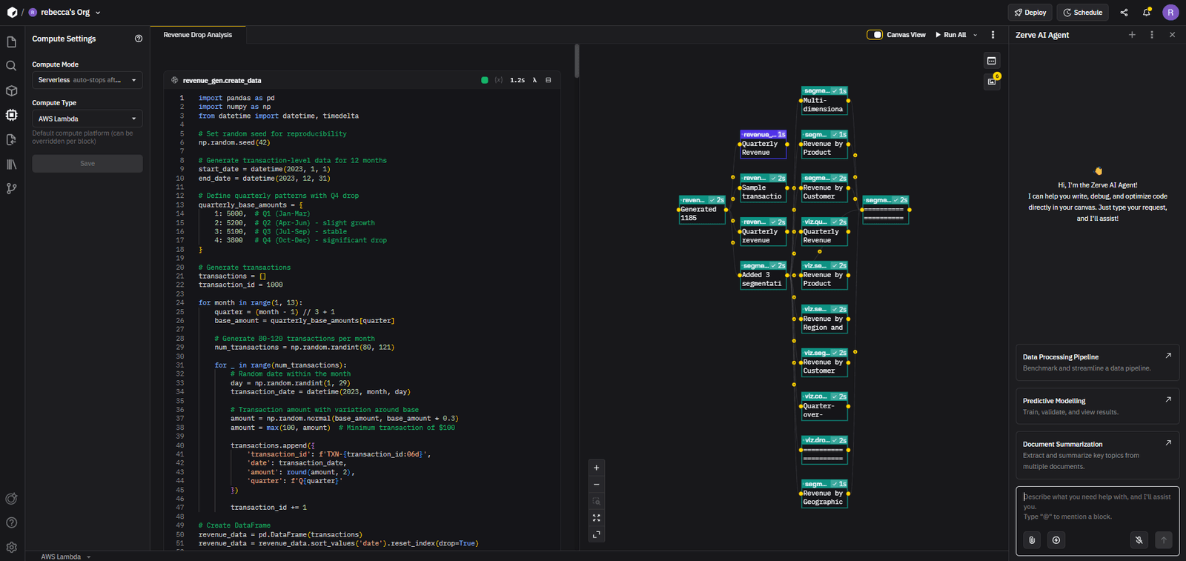Image resolution: width=1186 pixels, height=561 pixels.
Task: Open the share icon in top bar
Action: tap(1124, 13)
